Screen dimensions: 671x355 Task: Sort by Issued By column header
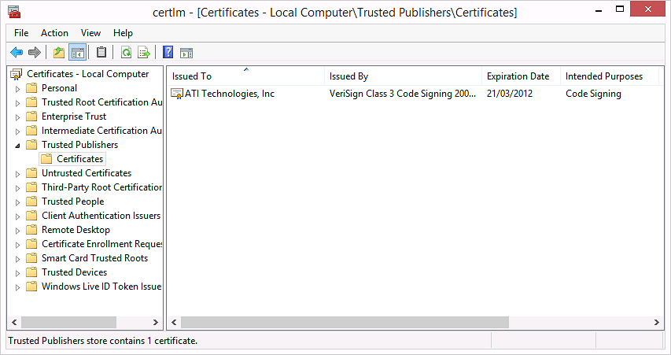point(348,76)
